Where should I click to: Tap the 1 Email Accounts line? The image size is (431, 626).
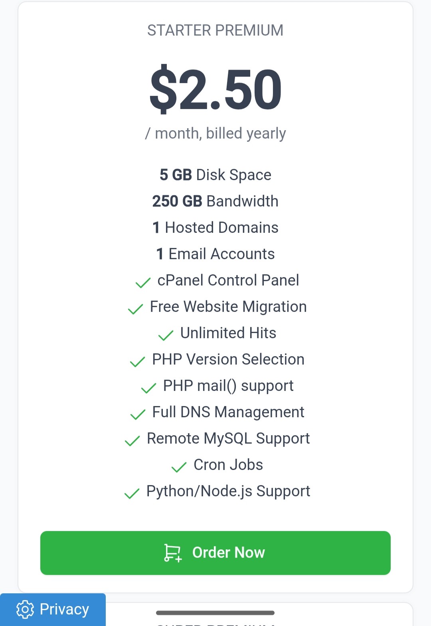point(215,254)
